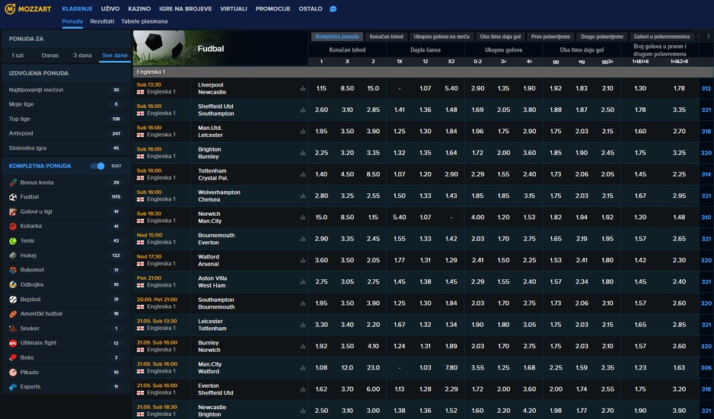The height and width of the screenshot is (419, 714).
Task: Collapse the Engleska 1 league header
Action: 423,72
